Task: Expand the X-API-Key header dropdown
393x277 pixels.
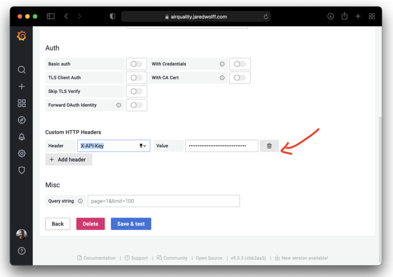Action: pyautogui.click(x=144, y=146)
